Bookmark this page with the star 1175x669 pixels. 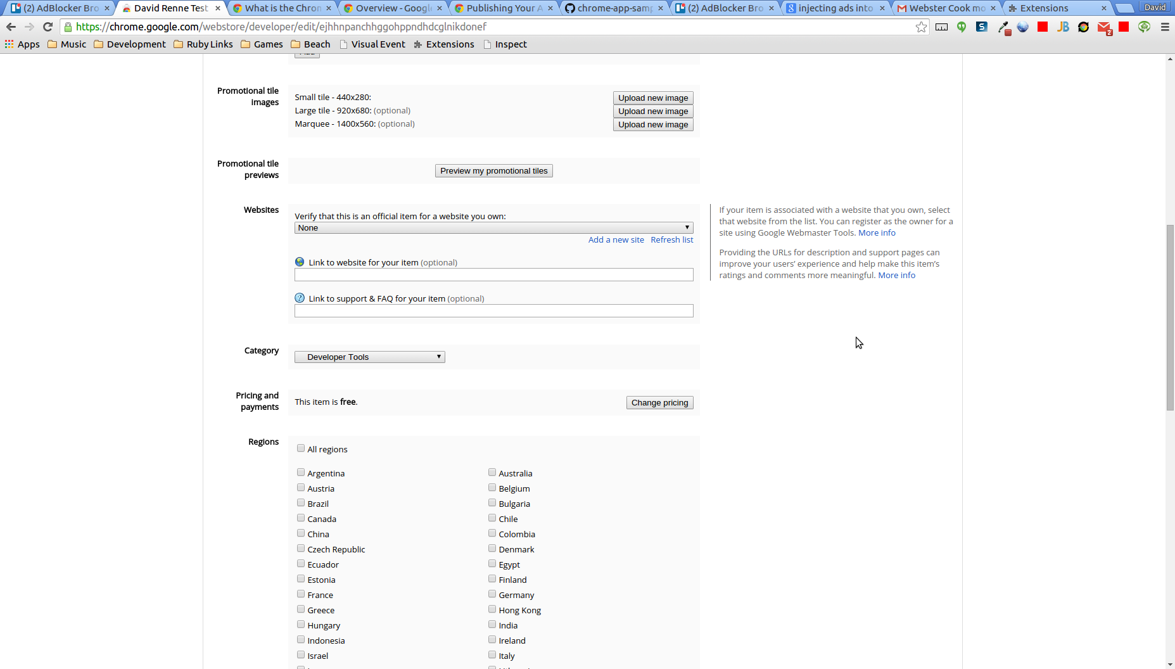pos(921,27)
